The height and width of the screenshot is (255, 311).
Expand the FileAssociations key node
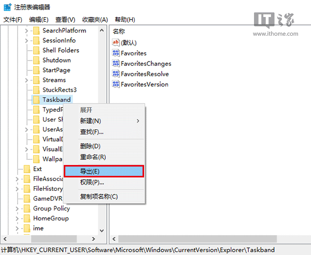click(18, 179)
